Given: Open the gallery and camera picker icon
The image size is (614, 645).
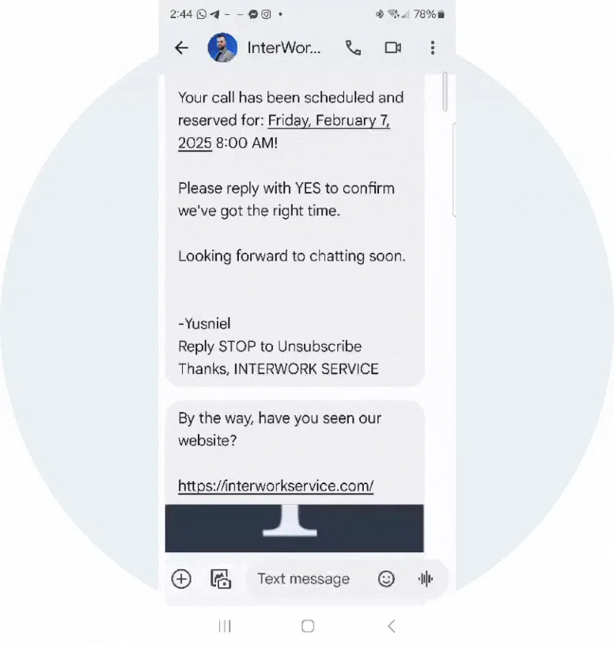Looking at the screenshot, I should coord(221,579).
